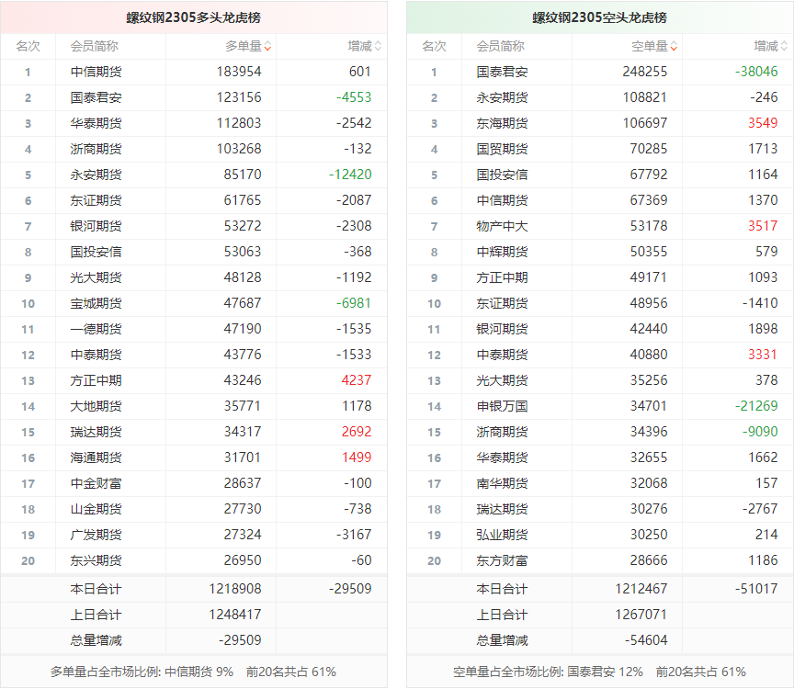
Task: Click 宝城期货 member name
Action: [x=96, y=303]
